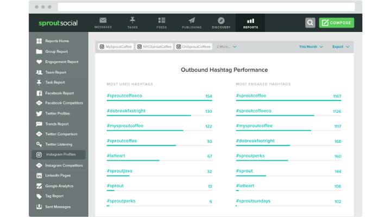The image size is (391, 217).
Task: Open the Publishing paper plane icon
Action: (x=191, y=21)
